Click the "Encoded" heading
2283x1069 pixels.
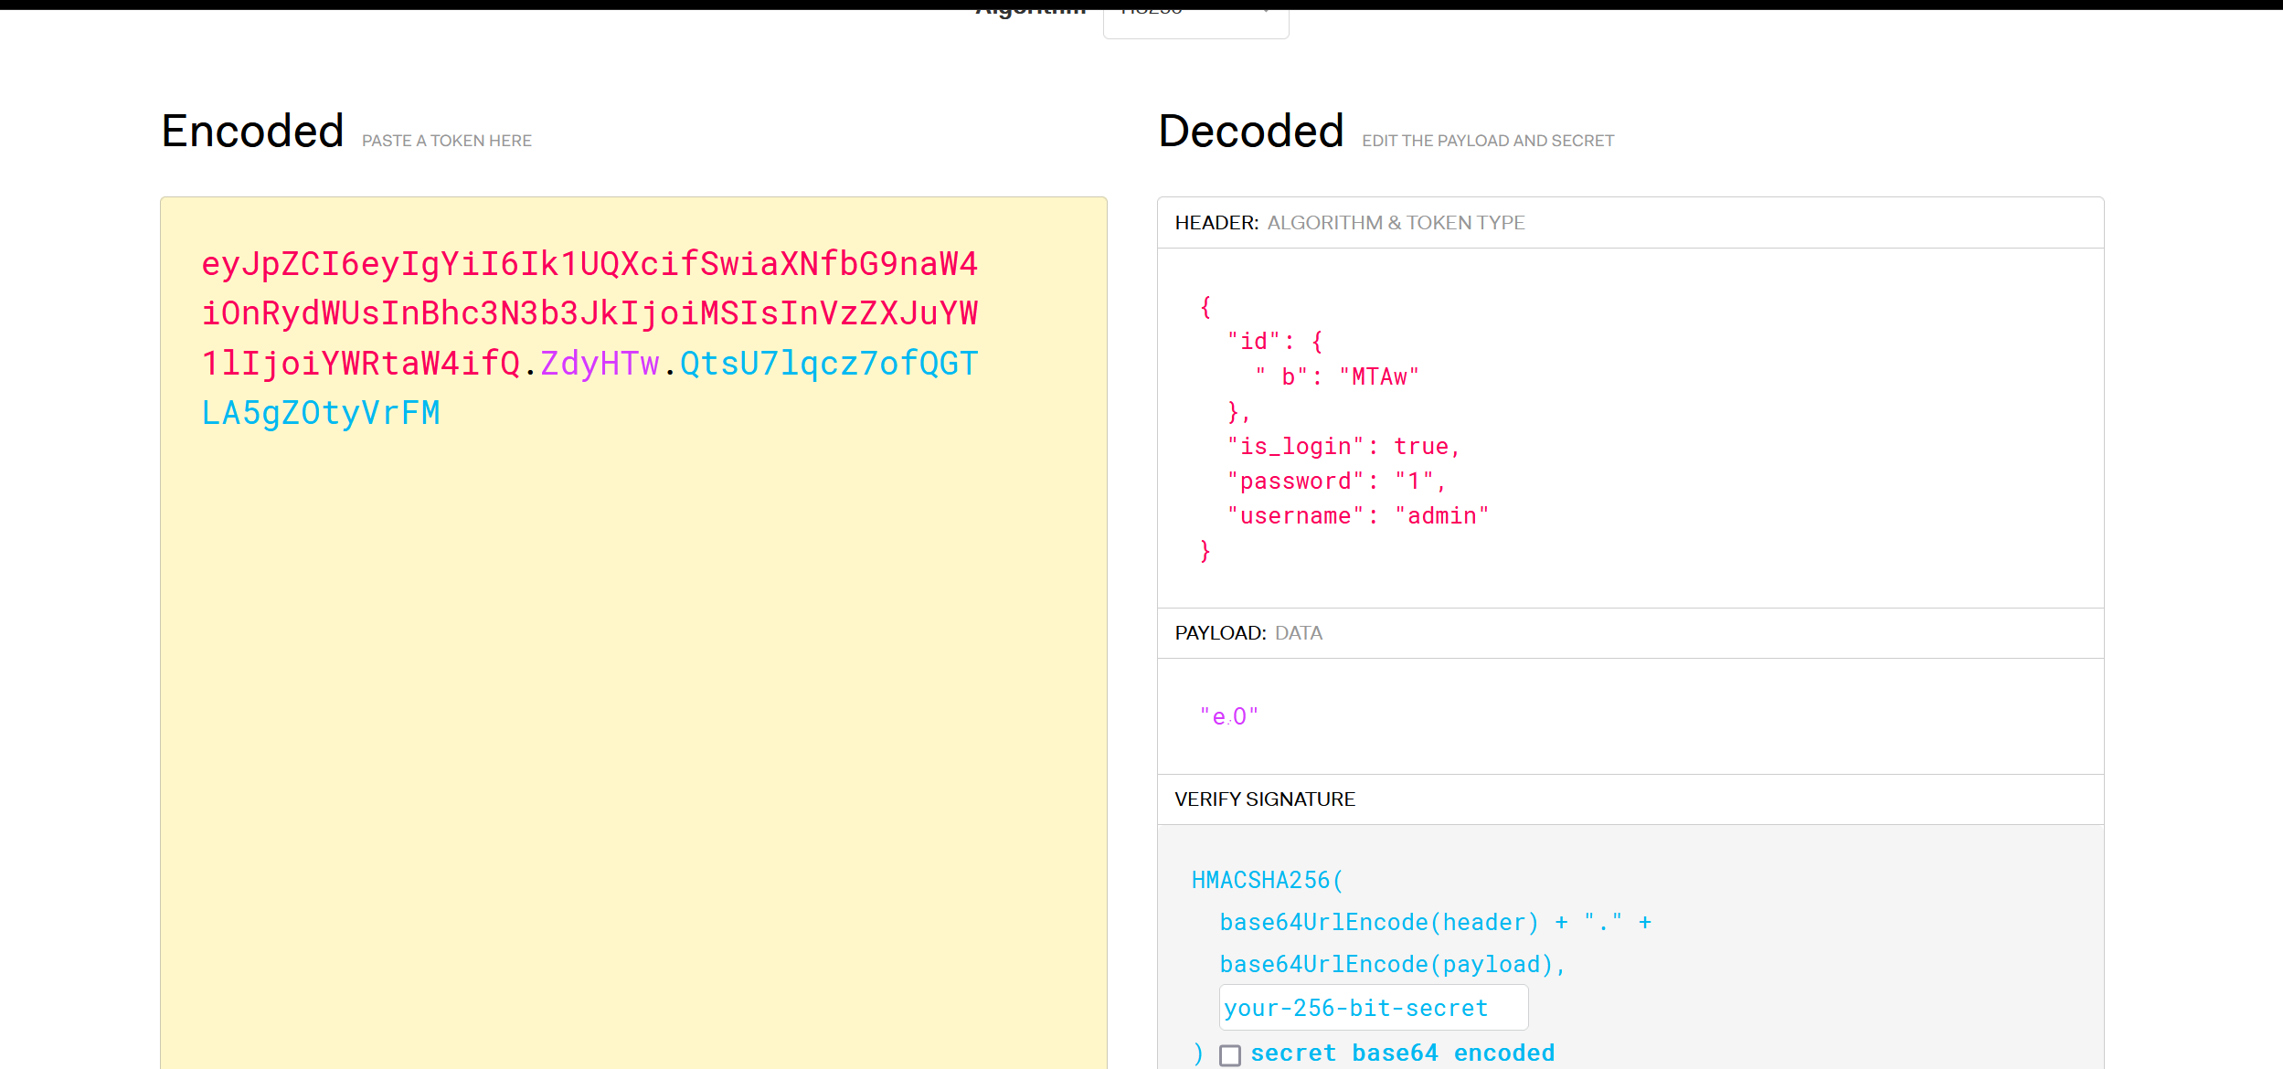click(252, 131)
